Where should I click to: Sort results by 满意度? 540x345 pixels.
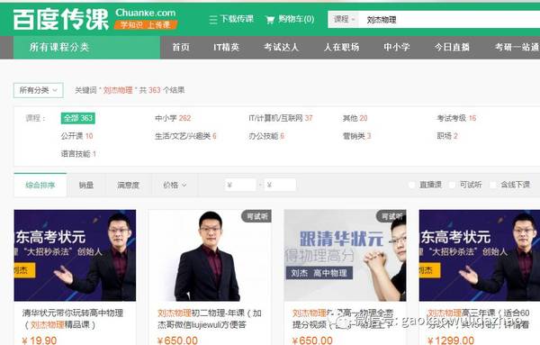coord(128,185)
